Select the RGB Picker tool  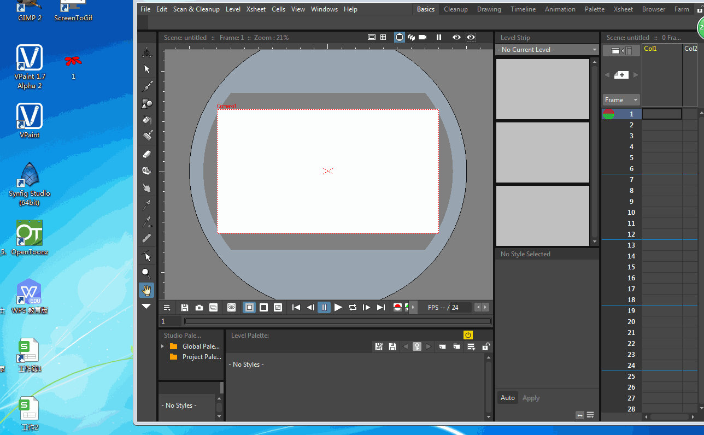146,221
